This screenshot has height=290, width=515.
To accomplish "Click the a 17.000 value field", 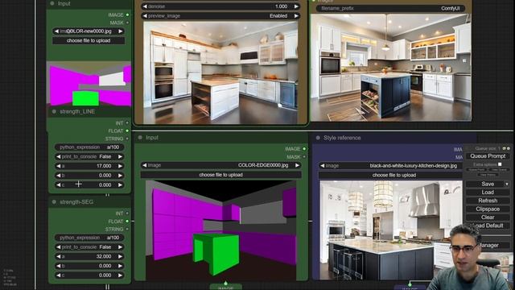I will pyautogui.click(x=89, y=166).
